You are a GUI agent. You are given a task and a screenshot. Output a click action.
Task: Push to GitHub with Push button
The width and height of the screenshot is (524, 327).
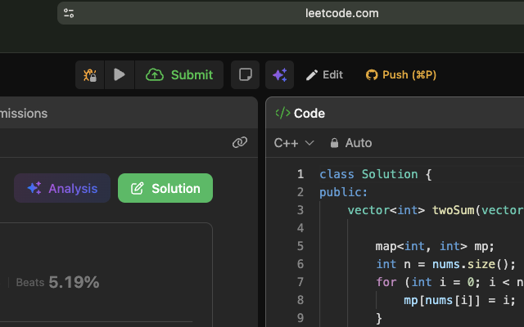coord(401,74)
